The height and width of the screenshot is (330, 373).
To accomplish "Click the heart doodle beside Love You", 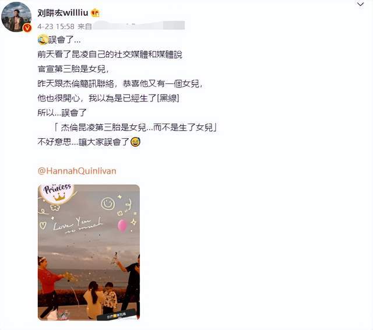I will point(43,225).
